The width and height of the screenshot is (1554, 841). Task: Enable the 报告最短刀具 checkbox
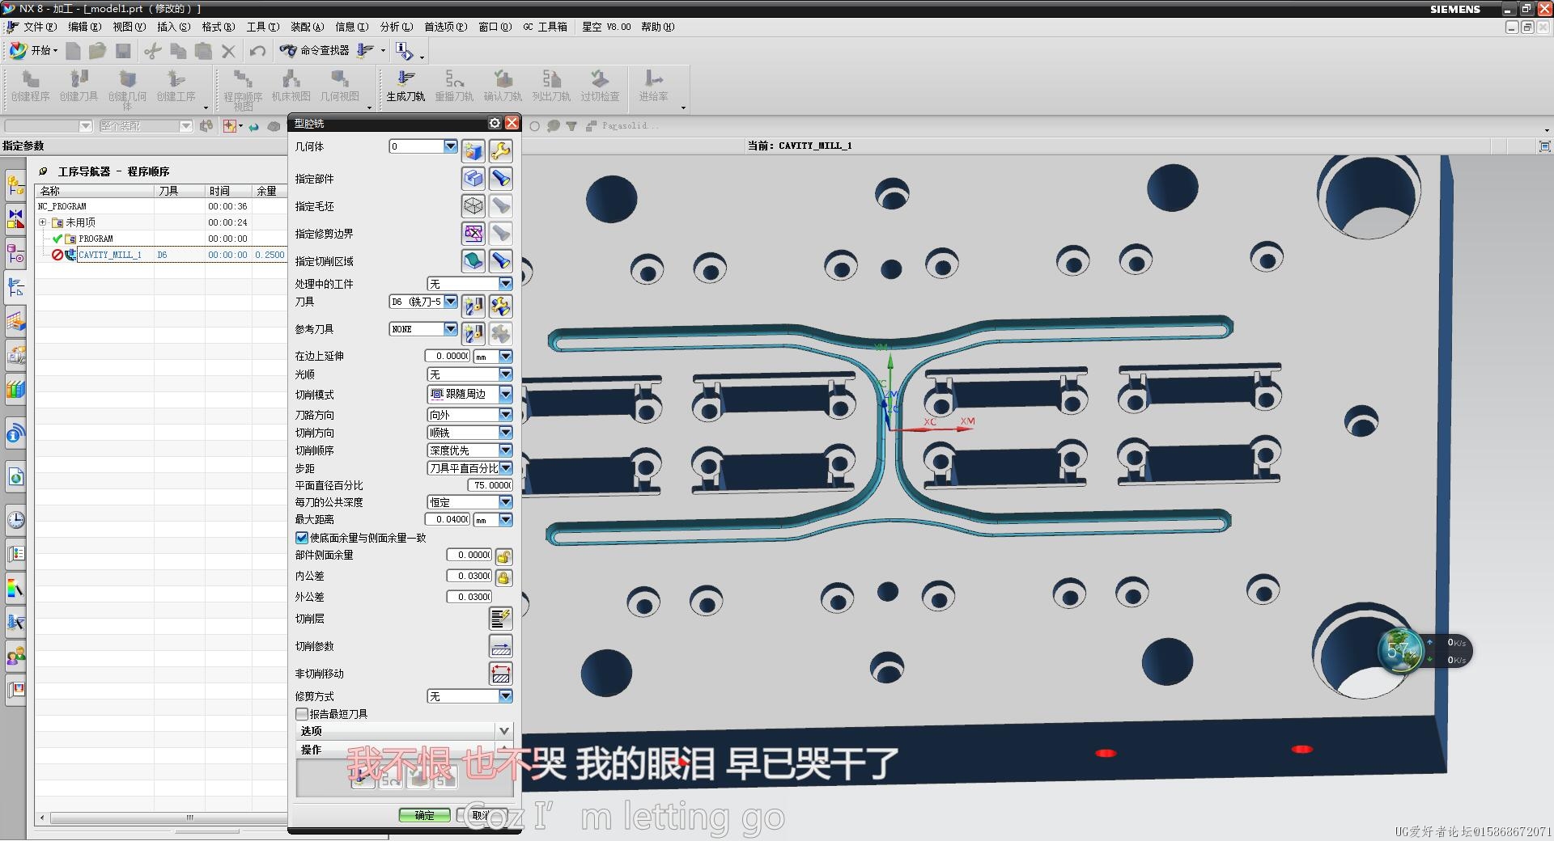click(x=302, y=714)
